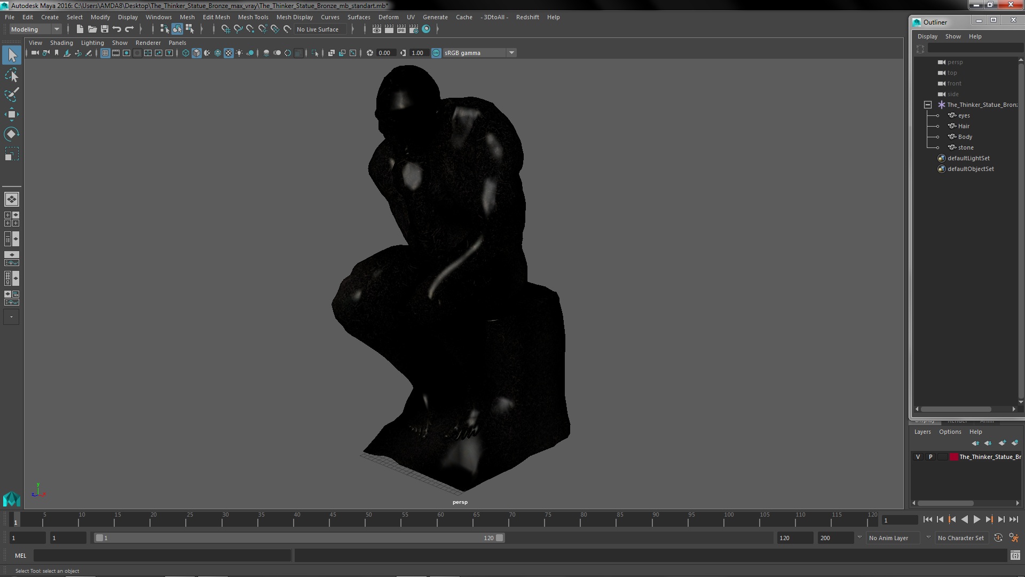Open the sRGB gamma view transform dropdown
This screenshot has height=577, width=1025.
coord(479,53)
